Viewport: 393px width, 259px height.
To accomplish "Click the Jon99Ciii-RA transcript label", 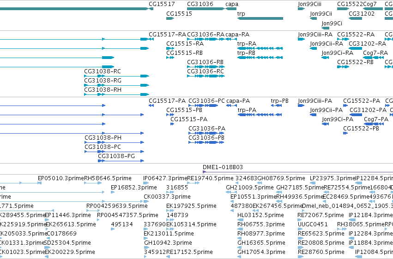I will click(315, 35).
